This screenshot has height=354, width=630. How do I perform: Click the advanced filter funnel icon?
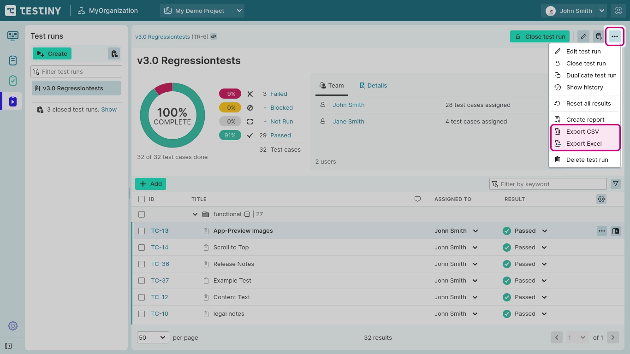[x=615, y=184]
